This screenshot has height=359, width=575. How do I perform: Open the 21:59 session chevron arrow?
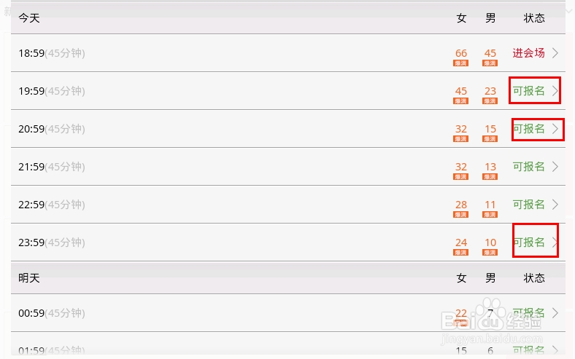[x=555, y=167]
